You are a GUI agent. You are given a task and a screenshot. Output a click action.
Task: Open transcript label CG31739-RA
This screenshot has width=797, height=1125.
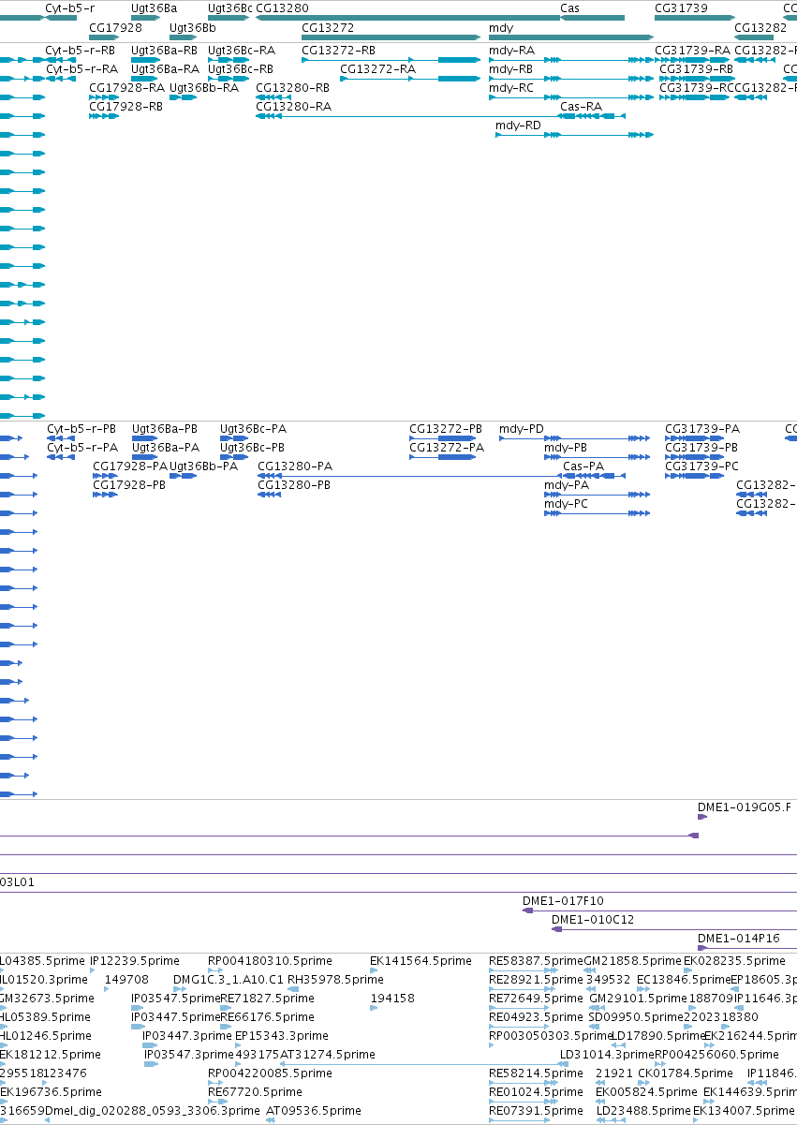pos(692,50)
